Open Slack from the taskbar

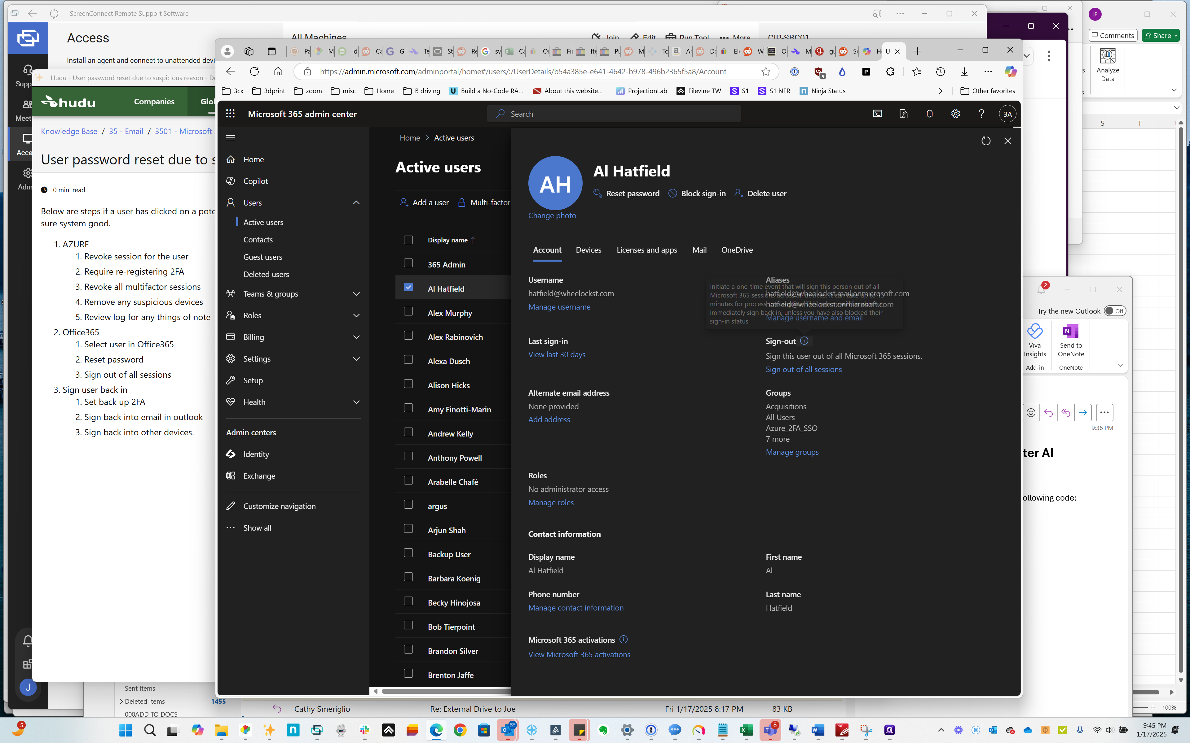365,730
